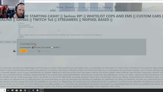163x92 pixels.
Task: Click the Refresh button behind the dialog
Action: (8, 42)
